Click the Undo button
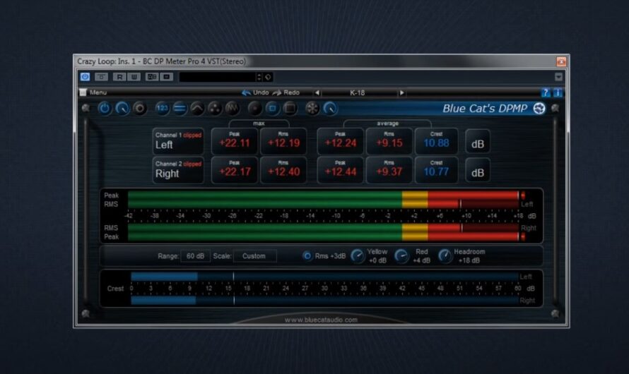629x374 pixels. click(256, 92)
